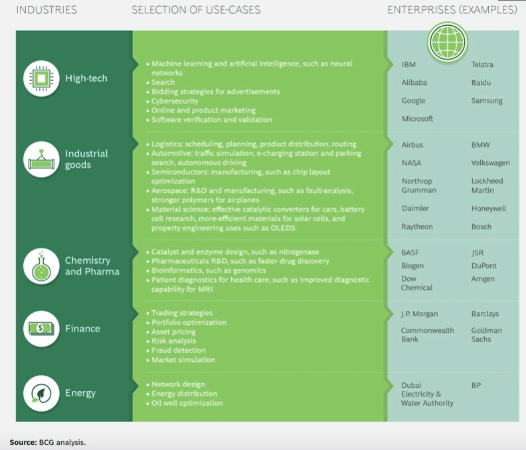The height and width of the screenshot is (450, 526).
Task: Click the Asset pricing bullet
Action: pos(171,332)
